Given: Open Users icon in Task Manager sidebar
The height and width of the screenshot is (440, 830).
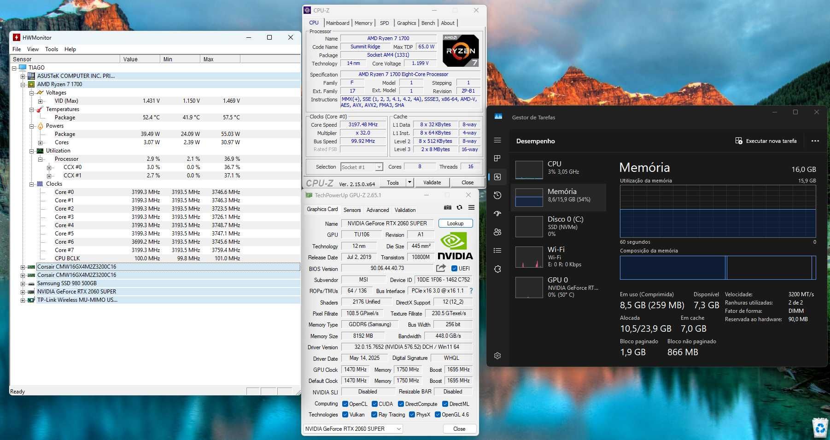Looking at the screenshot, I should [497, 232].
